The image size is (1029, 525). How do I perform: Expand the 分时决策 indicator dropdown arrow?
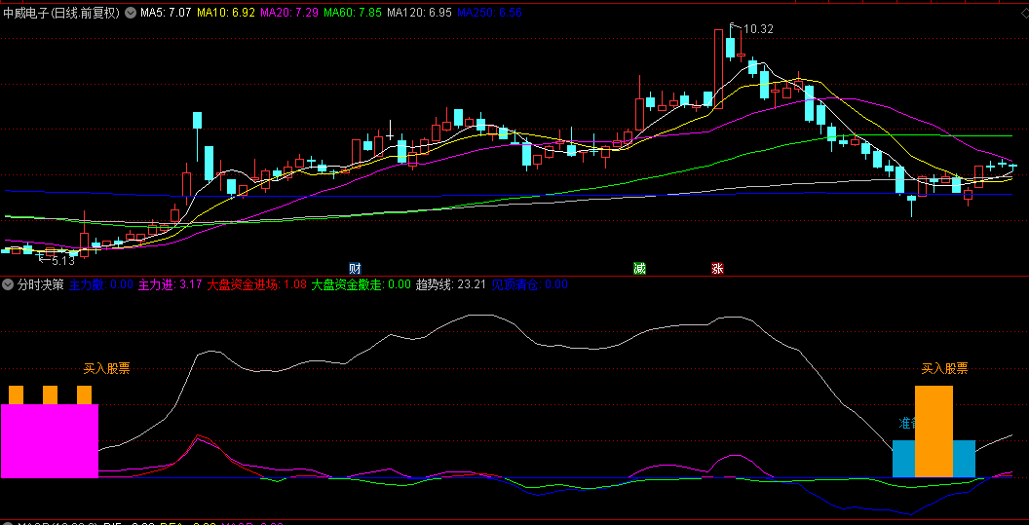tap(9, 285)
